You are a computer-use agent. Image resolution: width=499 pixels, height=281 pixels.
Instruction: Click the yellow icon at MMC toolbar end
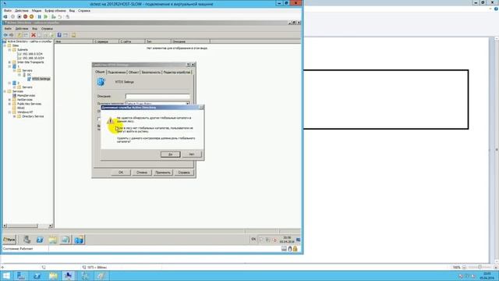pyautogui.click(x=73, y=35)
